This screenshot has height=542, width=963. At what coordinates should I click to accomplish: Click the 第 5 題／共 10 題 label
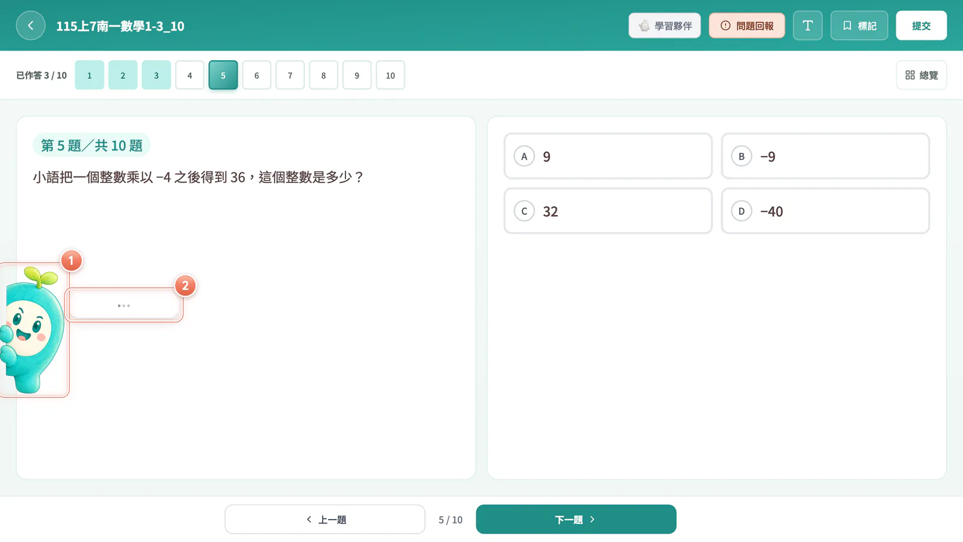91,145
